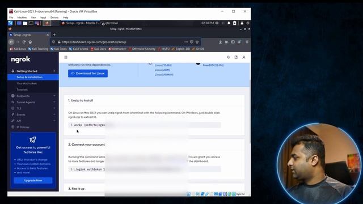
Task: Select the Setup - ngrok browser tab
Action: coord(29,35)
